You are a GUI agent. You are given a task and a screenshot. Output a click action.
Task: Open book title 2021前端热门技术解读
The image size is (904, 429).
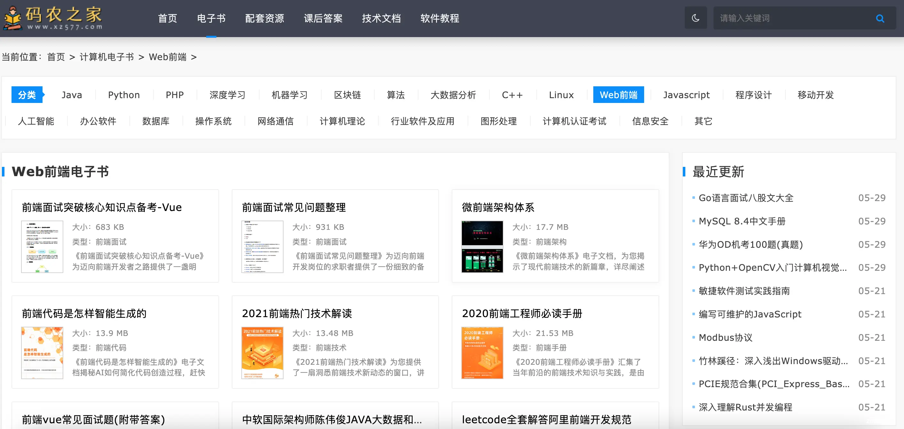point(297,313)
